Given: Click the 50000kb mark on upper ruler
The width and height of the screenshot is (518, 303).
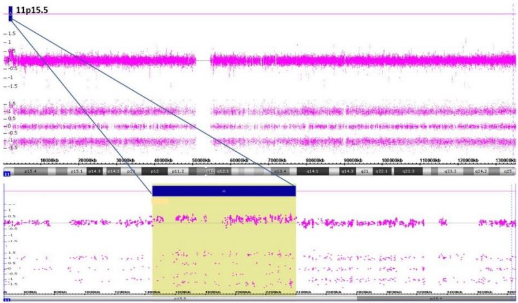Looking at the screenshot, I should (204, 160).
